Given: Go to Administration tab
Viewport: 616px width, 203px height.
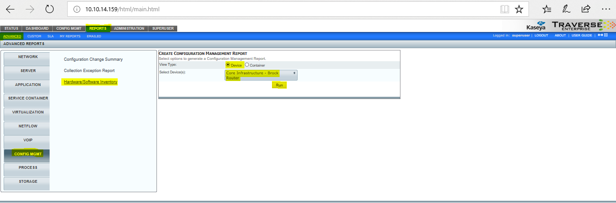Looking at the screenshot, I should point(129,28).
